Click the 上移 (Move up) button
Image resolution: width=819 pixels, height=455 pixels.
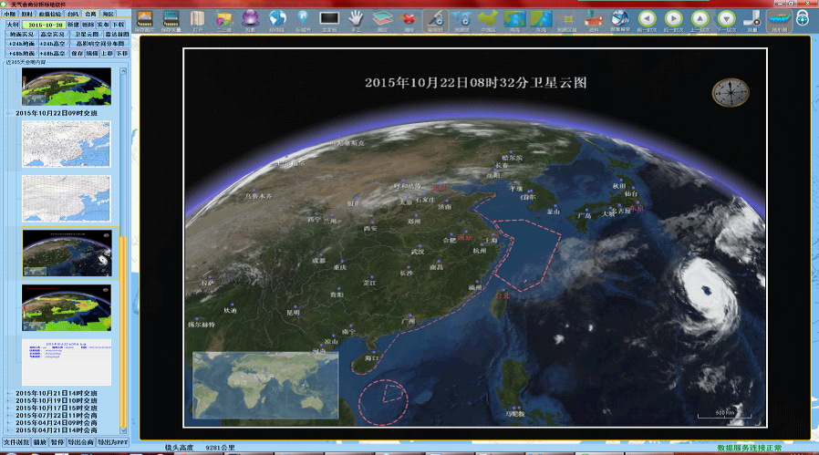pyautogui.click(x=107, y=53)
